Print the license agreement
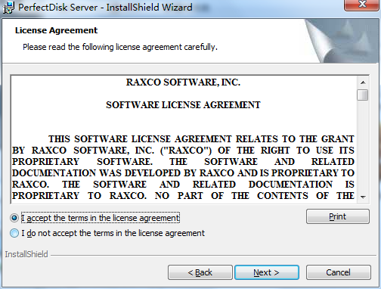Viewport: 381px width, 289px height. pos(338,216)
